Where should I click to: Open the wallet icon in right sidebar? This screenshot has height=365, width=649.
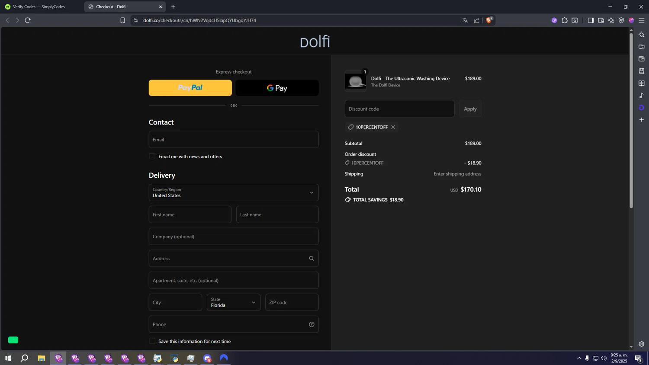pyautogui.click(x=642, y=59)
